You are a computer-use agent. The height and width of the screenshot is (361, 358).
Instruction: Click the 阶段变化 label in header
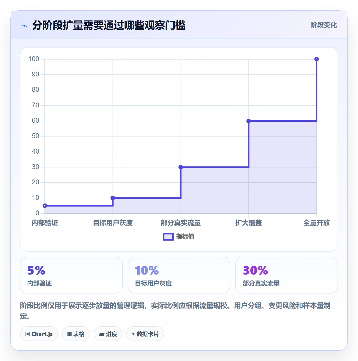coord(323,25)
